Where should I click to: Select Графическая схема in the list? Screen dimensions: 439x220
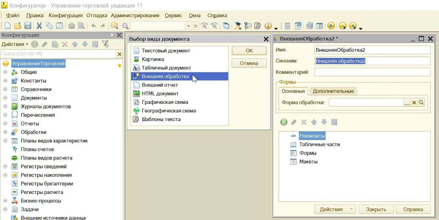[179, 102]
